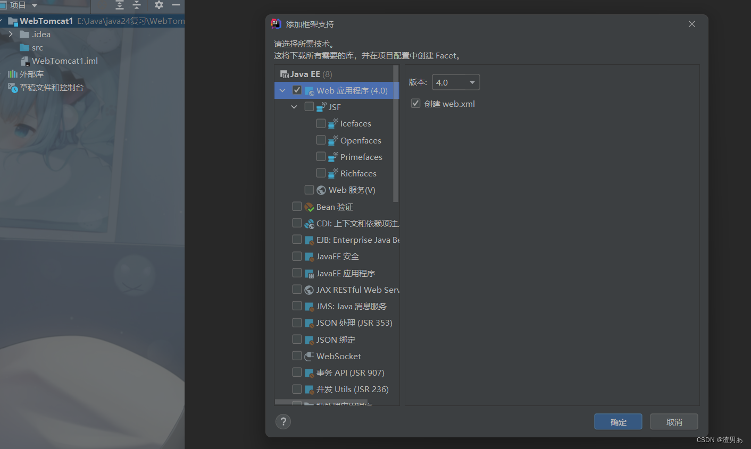The width and height of the screenshot is (751, 449).
Task: Enable the JavaEE 安全 checkbox
Action: (297, 256)
